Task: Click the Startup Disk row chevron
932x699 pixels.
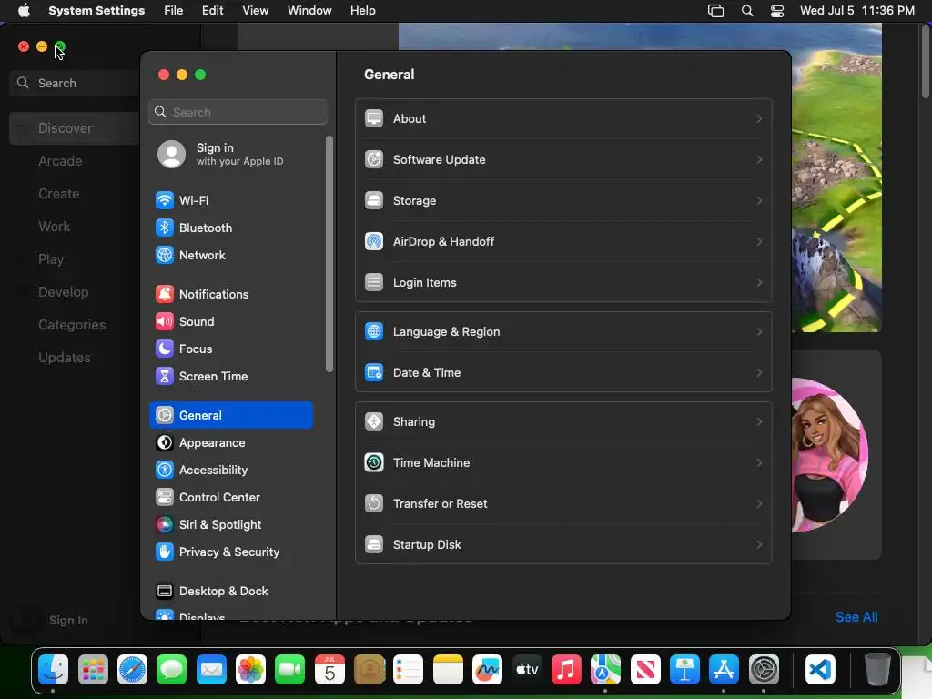Action: tap(759, 545)
